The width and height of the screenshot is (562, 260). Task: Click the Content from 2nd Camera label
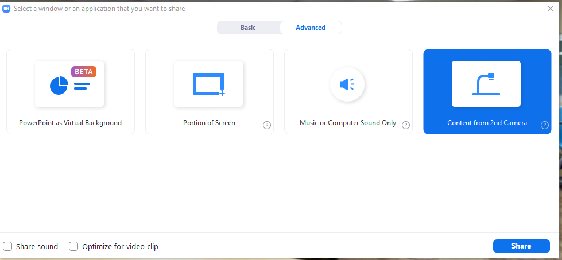(x=487, y=123)
